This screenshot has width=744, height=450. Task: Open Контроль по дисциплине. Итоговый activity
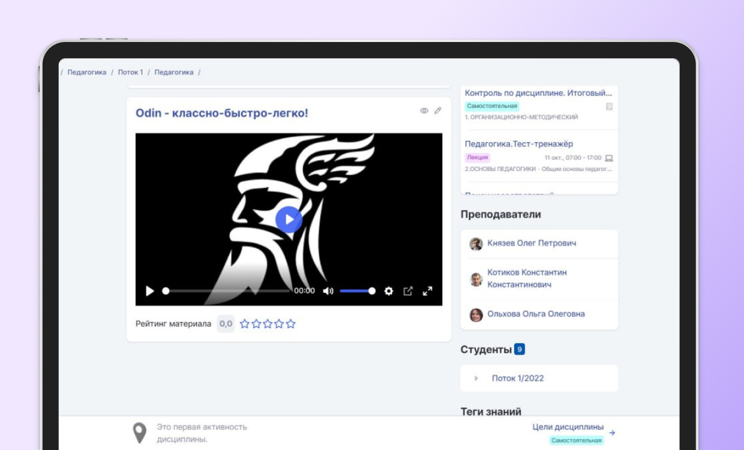(538, 93)
